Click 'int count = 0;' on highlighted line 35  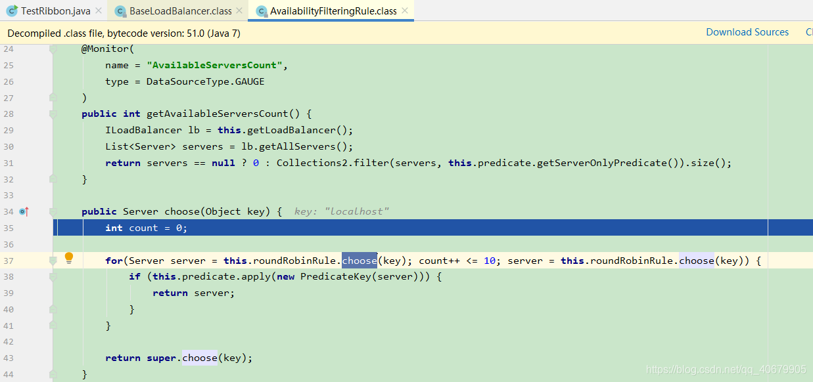(x=146, y=228)
